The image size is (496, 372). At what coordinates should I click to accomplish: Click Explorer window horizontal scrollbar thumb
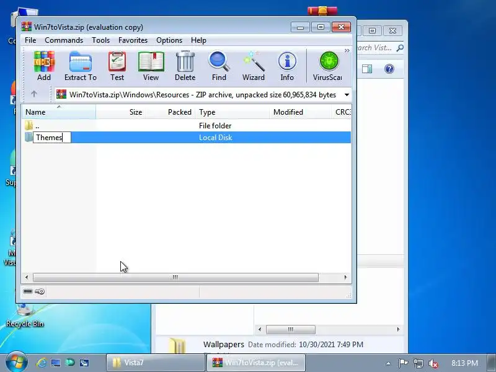(x=290, y=329)
